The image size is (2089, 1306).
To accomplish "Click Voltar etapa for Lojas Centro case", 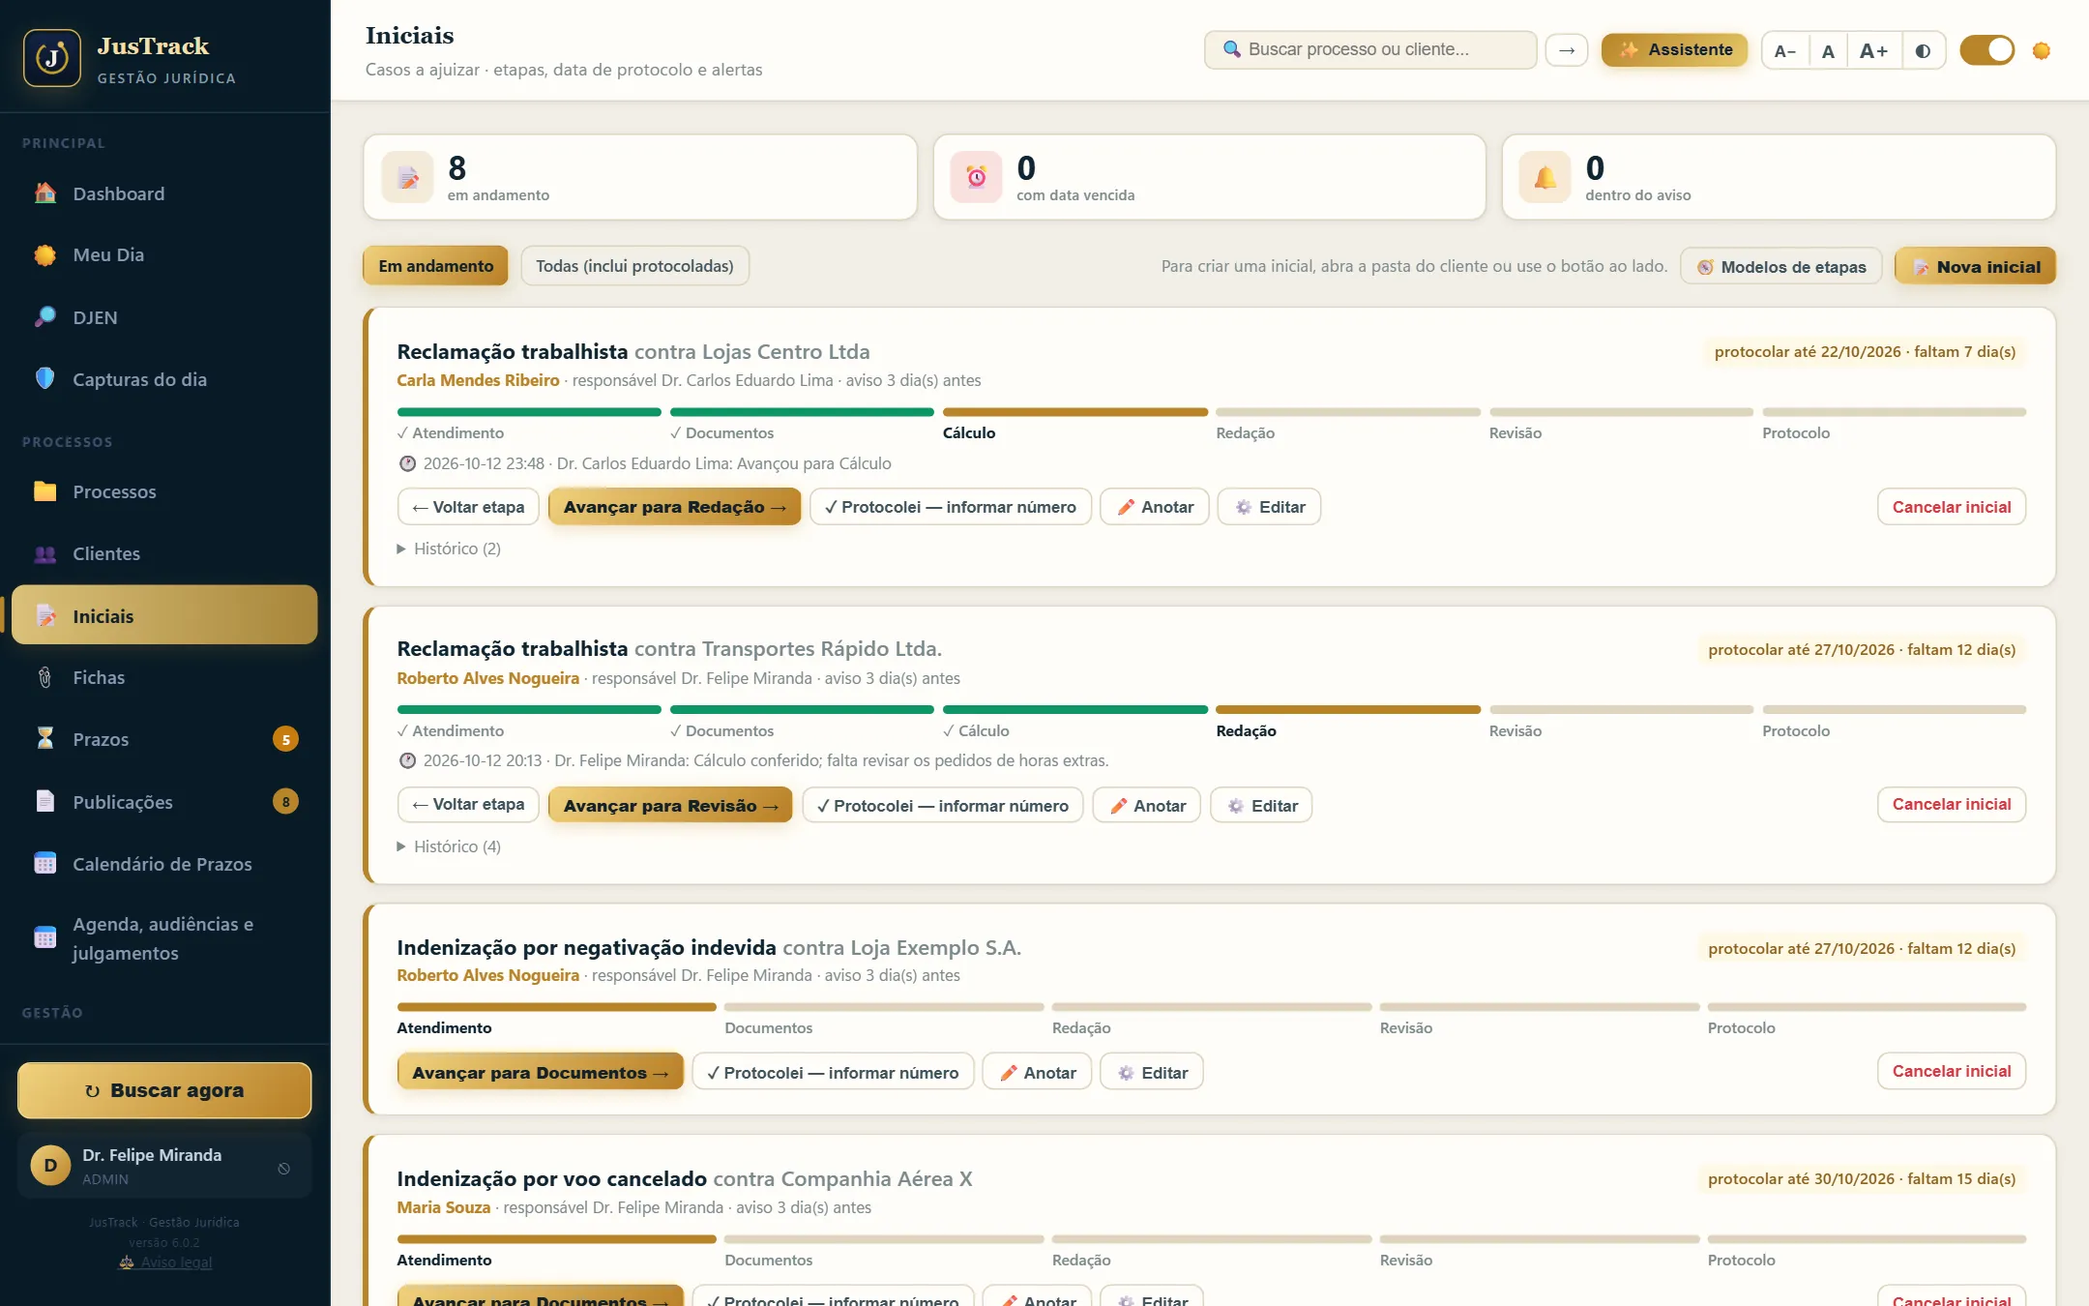I will coord(468,507).
